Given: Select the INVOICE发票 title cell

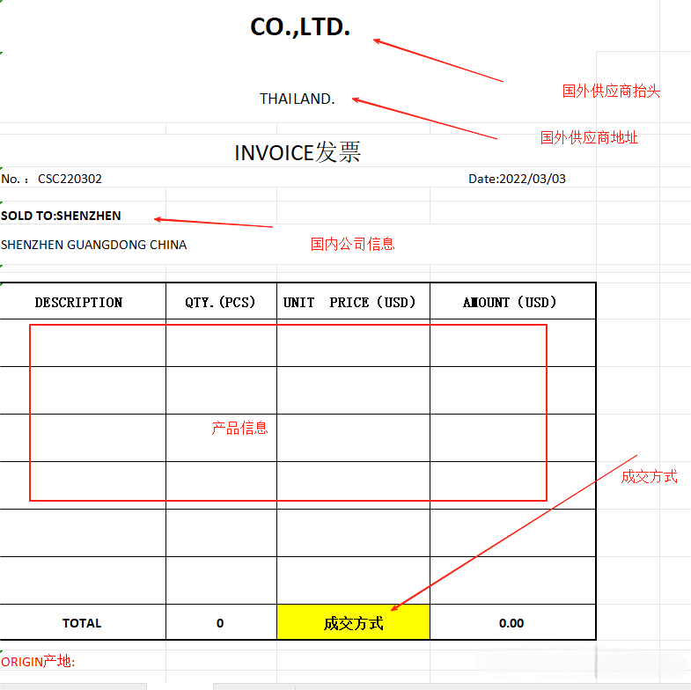Looking at the screenshot, I should click(298, 152).
